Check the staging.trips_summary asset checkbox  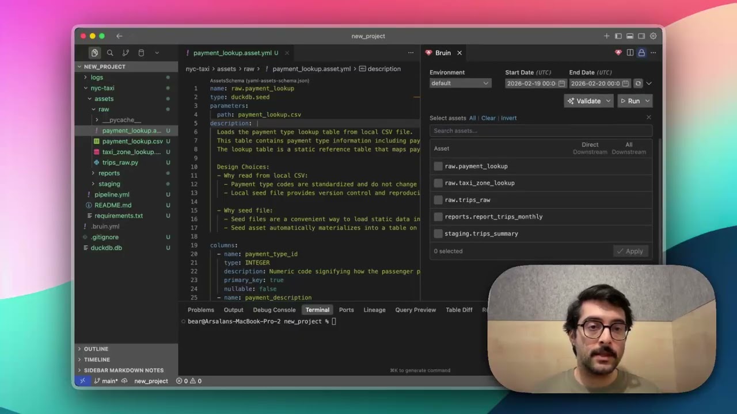[x=438, y=233]
